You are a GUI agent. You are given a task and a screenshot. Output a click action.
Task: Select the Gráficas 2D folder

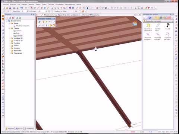coord(17,41)
